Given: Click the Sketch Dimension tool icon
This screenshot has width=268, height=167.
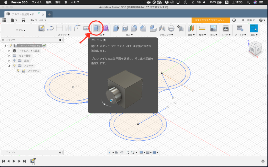Looking at the screenshot, I should 59,28.
